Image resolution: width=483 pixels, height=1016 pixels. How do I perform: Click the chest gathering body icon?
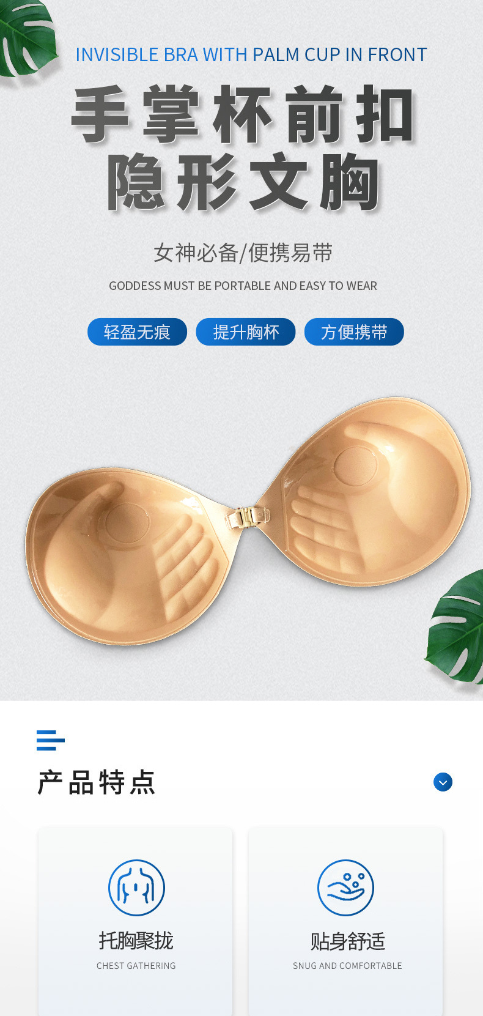136,888
